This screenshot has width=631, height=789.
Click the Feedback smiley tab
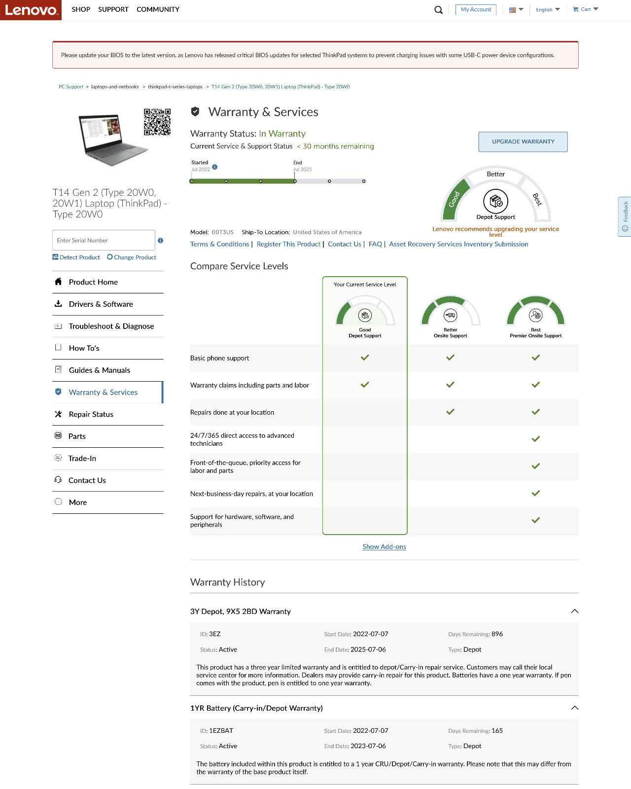(625, 217)
